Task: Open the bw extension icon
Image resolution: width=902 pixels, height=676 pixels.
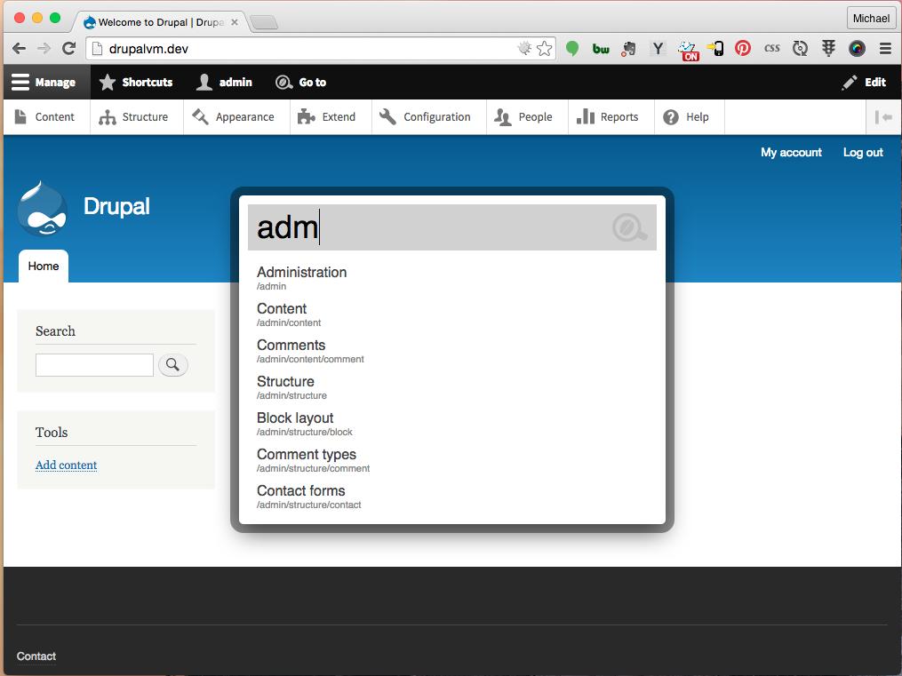Action: [x=601, y=49]
